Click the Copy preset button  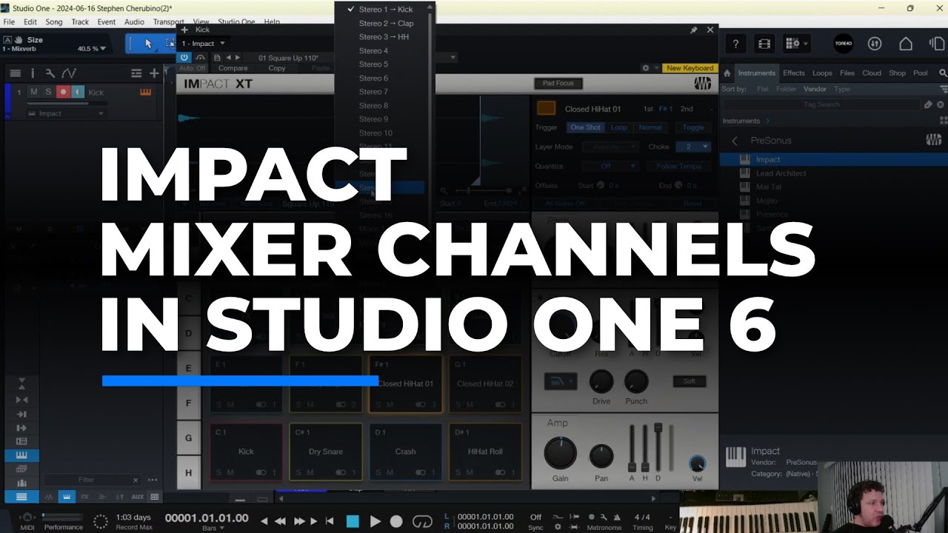[x=277, y=68]
